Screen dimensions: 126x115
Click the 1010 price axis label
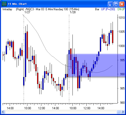(122, 17)
